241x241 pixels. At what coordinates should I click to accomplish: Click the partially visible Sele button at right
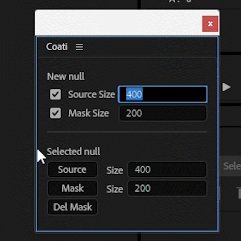point(231,166)
